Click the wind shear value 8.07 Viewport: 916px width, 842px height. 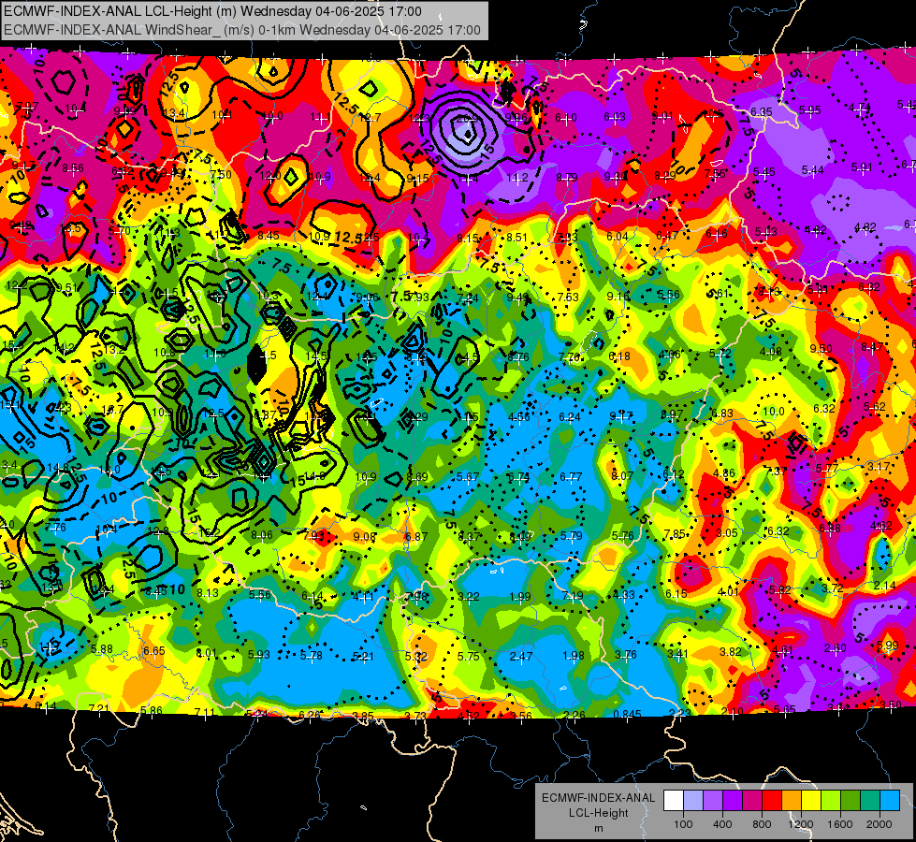pos(621,475)
